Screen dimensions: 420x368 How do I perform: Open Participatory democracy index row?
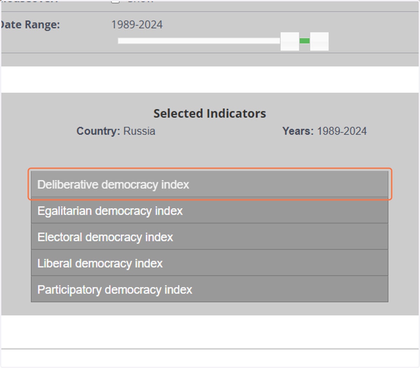click(x=210, y=289)
